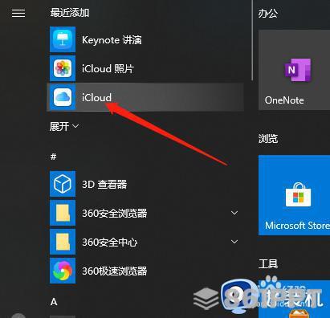Open the OneNote tile

pos(294,70)
